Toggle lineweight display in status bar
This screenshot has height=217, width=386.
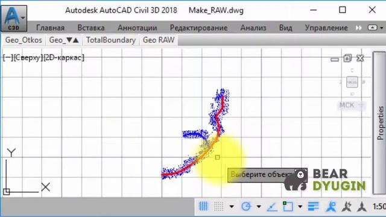[313, 206]
